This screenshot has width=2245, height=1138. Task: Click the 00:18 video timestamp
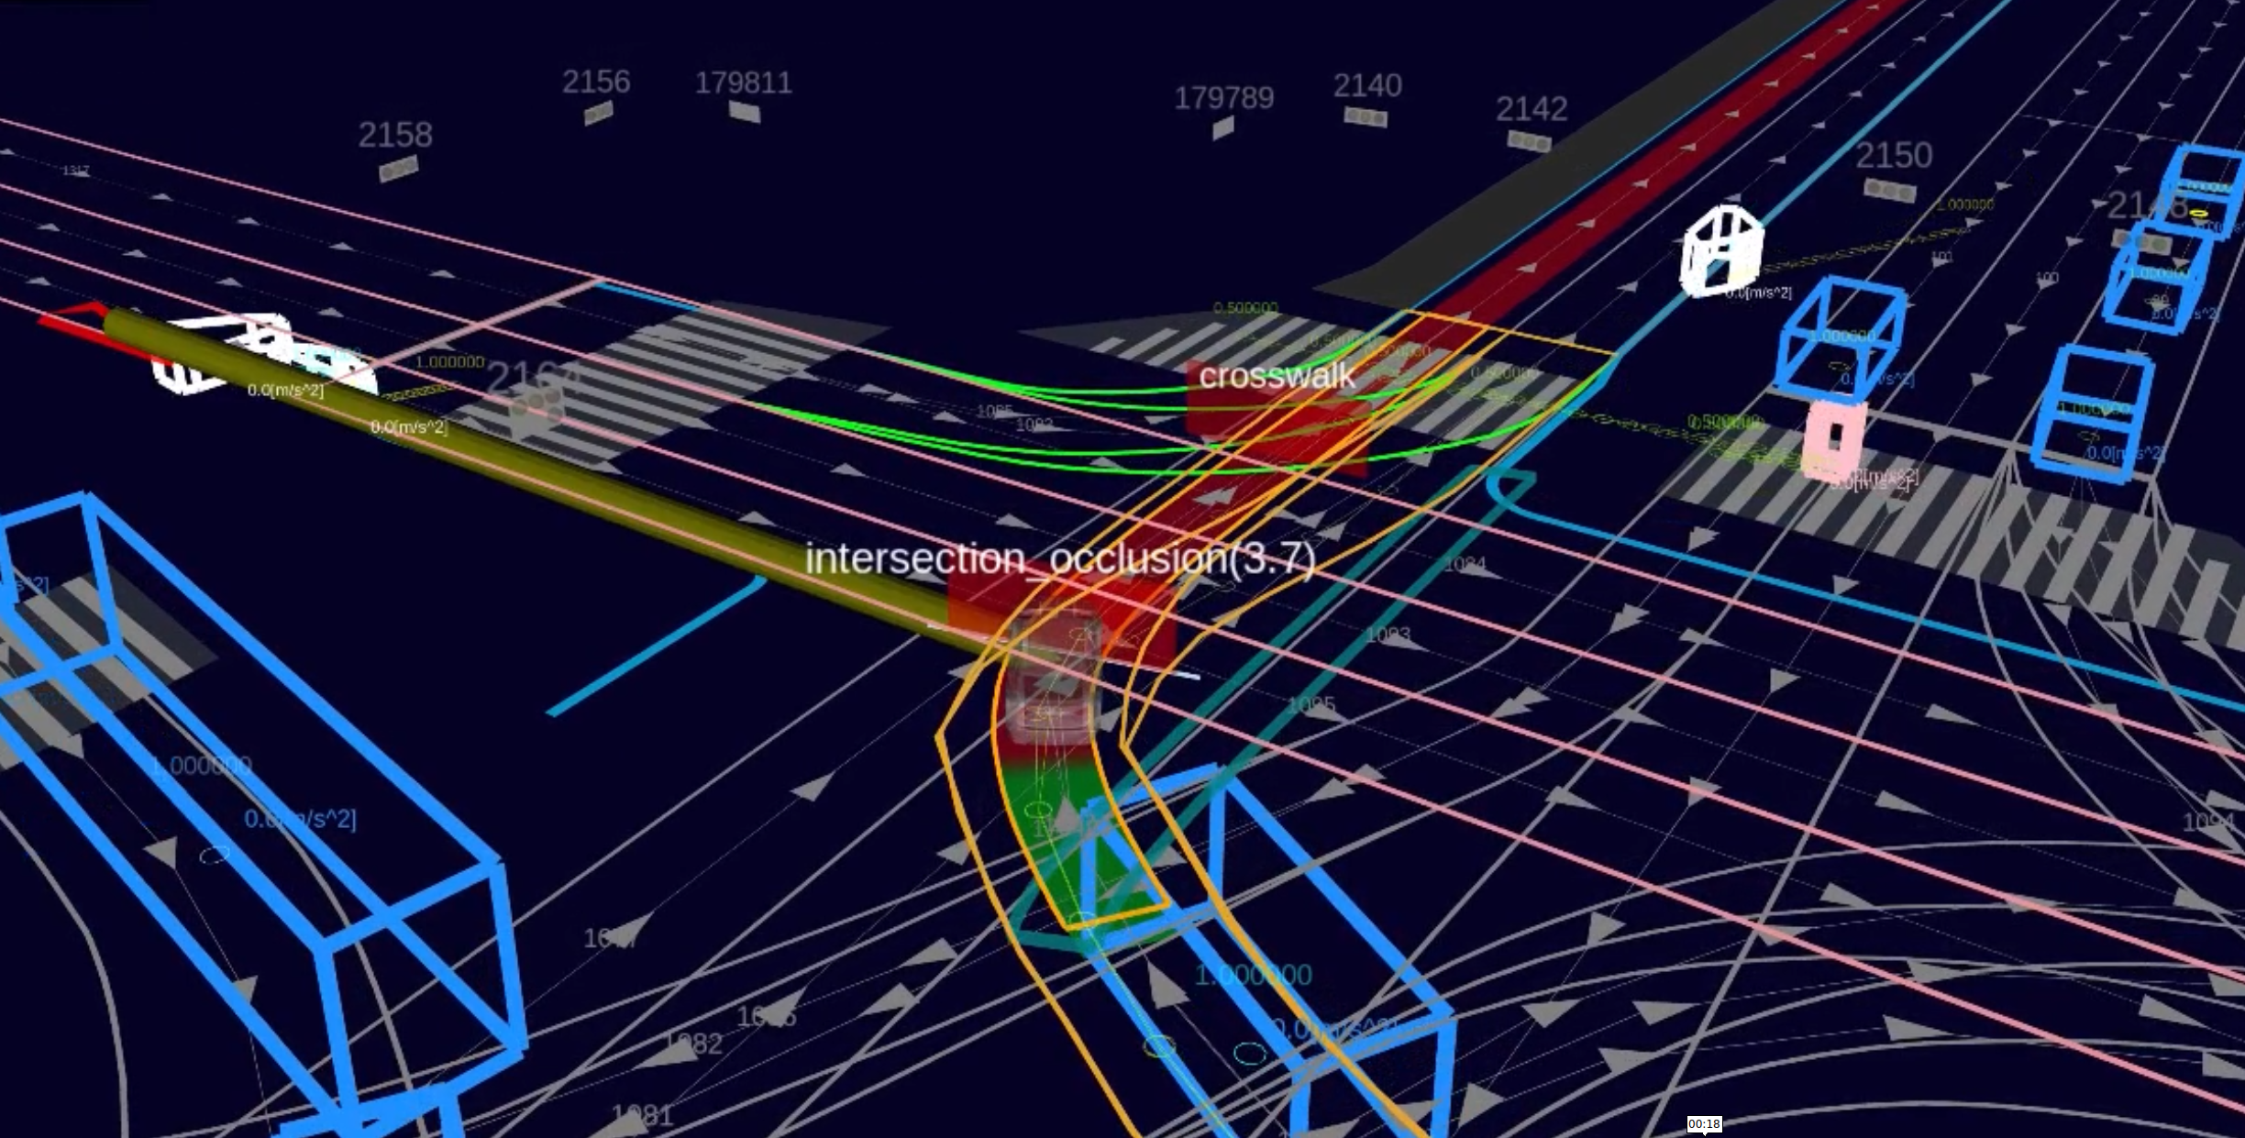1704,1124
